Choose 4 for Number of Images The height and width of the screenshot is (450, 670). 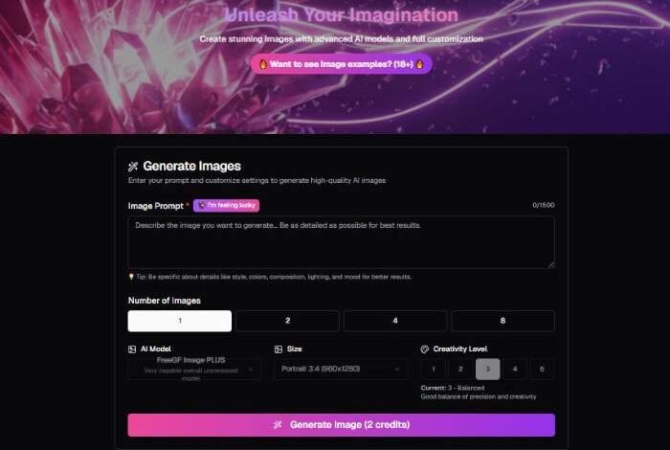coord(395,321)
